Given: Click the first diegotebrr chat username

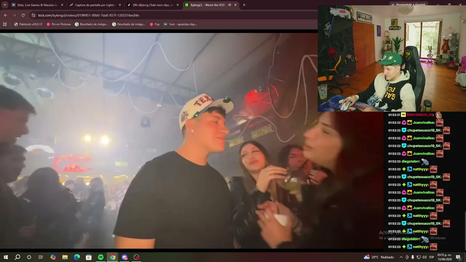Looking at the screenshot, I should (x=410, y=161).
